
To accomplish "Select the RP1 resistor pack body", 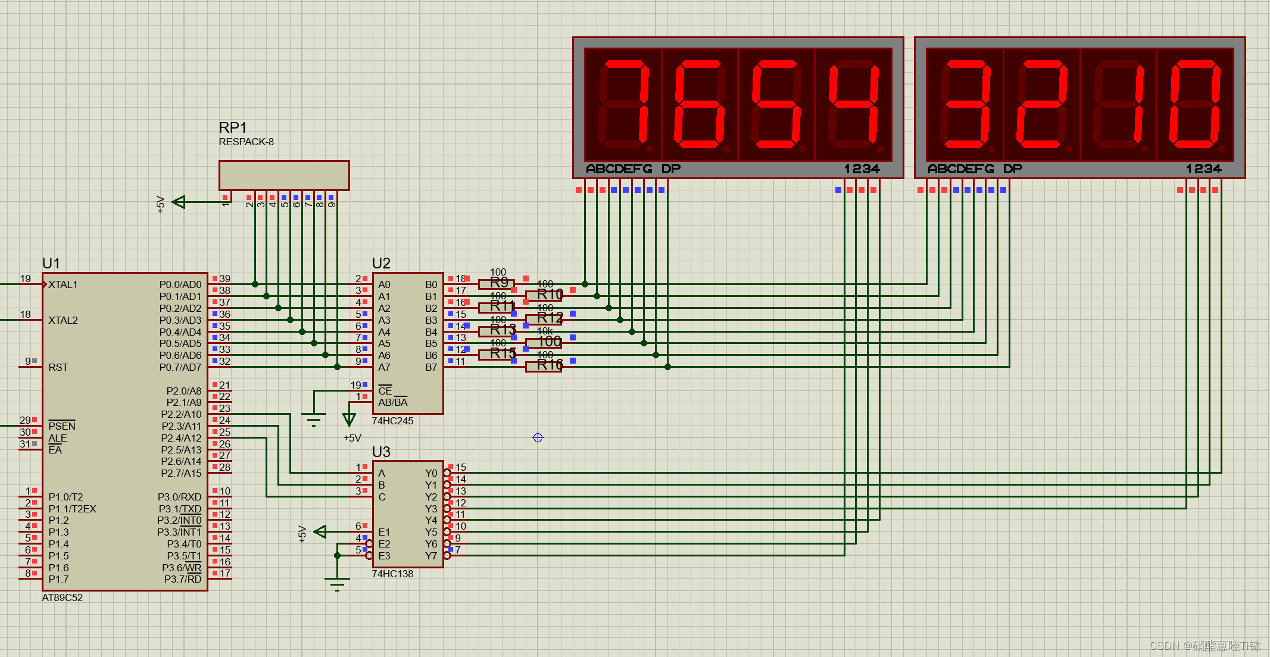I will pos(284,175).
